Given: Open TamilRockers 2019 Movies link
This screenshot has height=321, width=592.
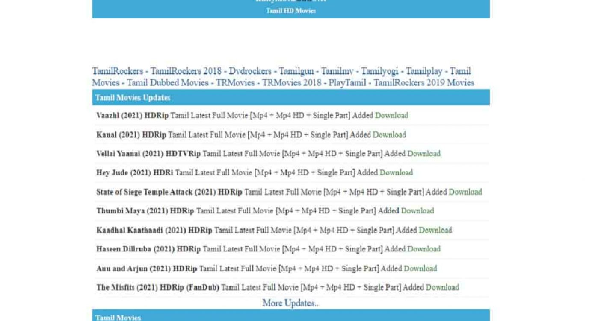Looking at the screenshot, I should point(424,83).
